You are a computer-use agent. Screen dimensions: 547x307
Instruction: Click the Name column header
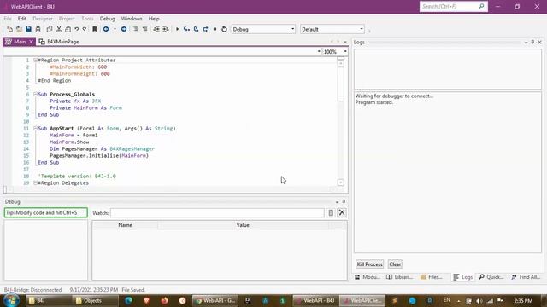pyautogui.click(x=126, y=225)
